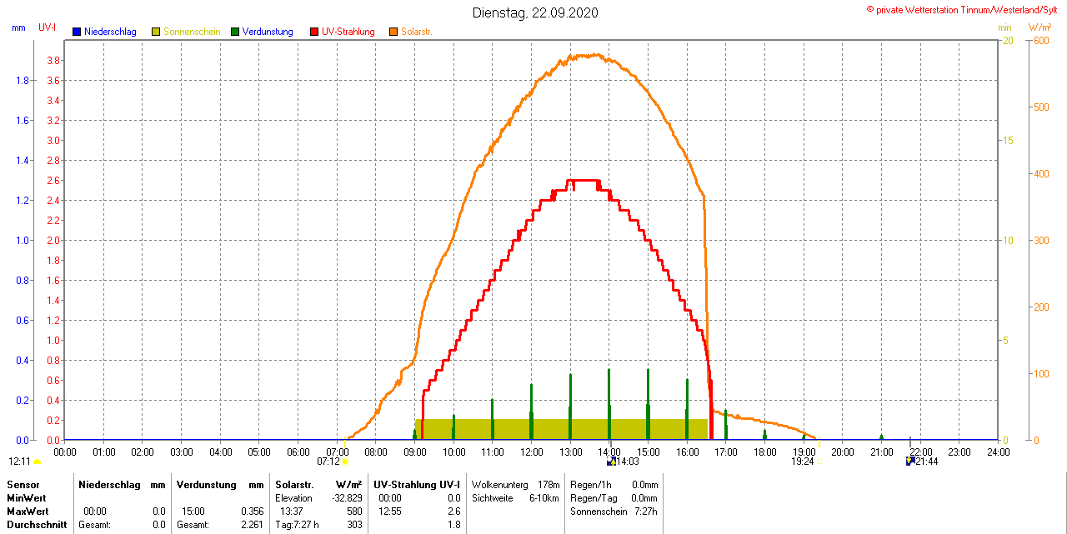
Task: Click the Sensor header in the stats table
Action: pyautogui.click(x=23, y=484)
